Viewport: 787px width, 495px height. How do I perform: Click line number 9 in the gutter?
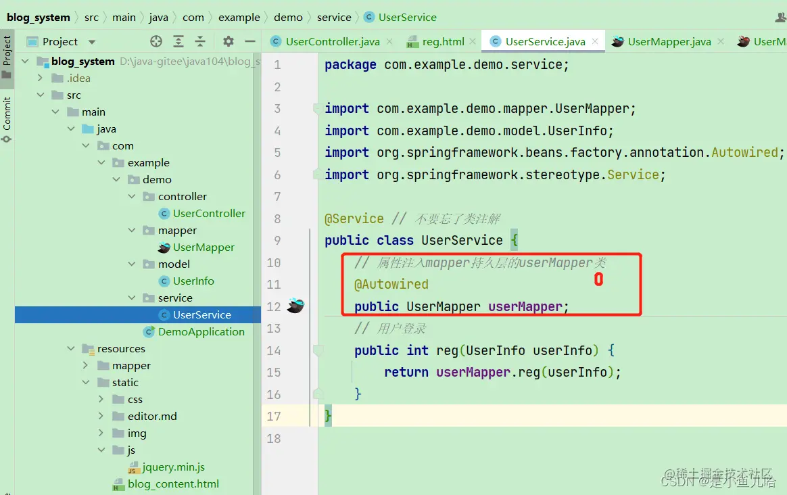click(x=277, y=241)
